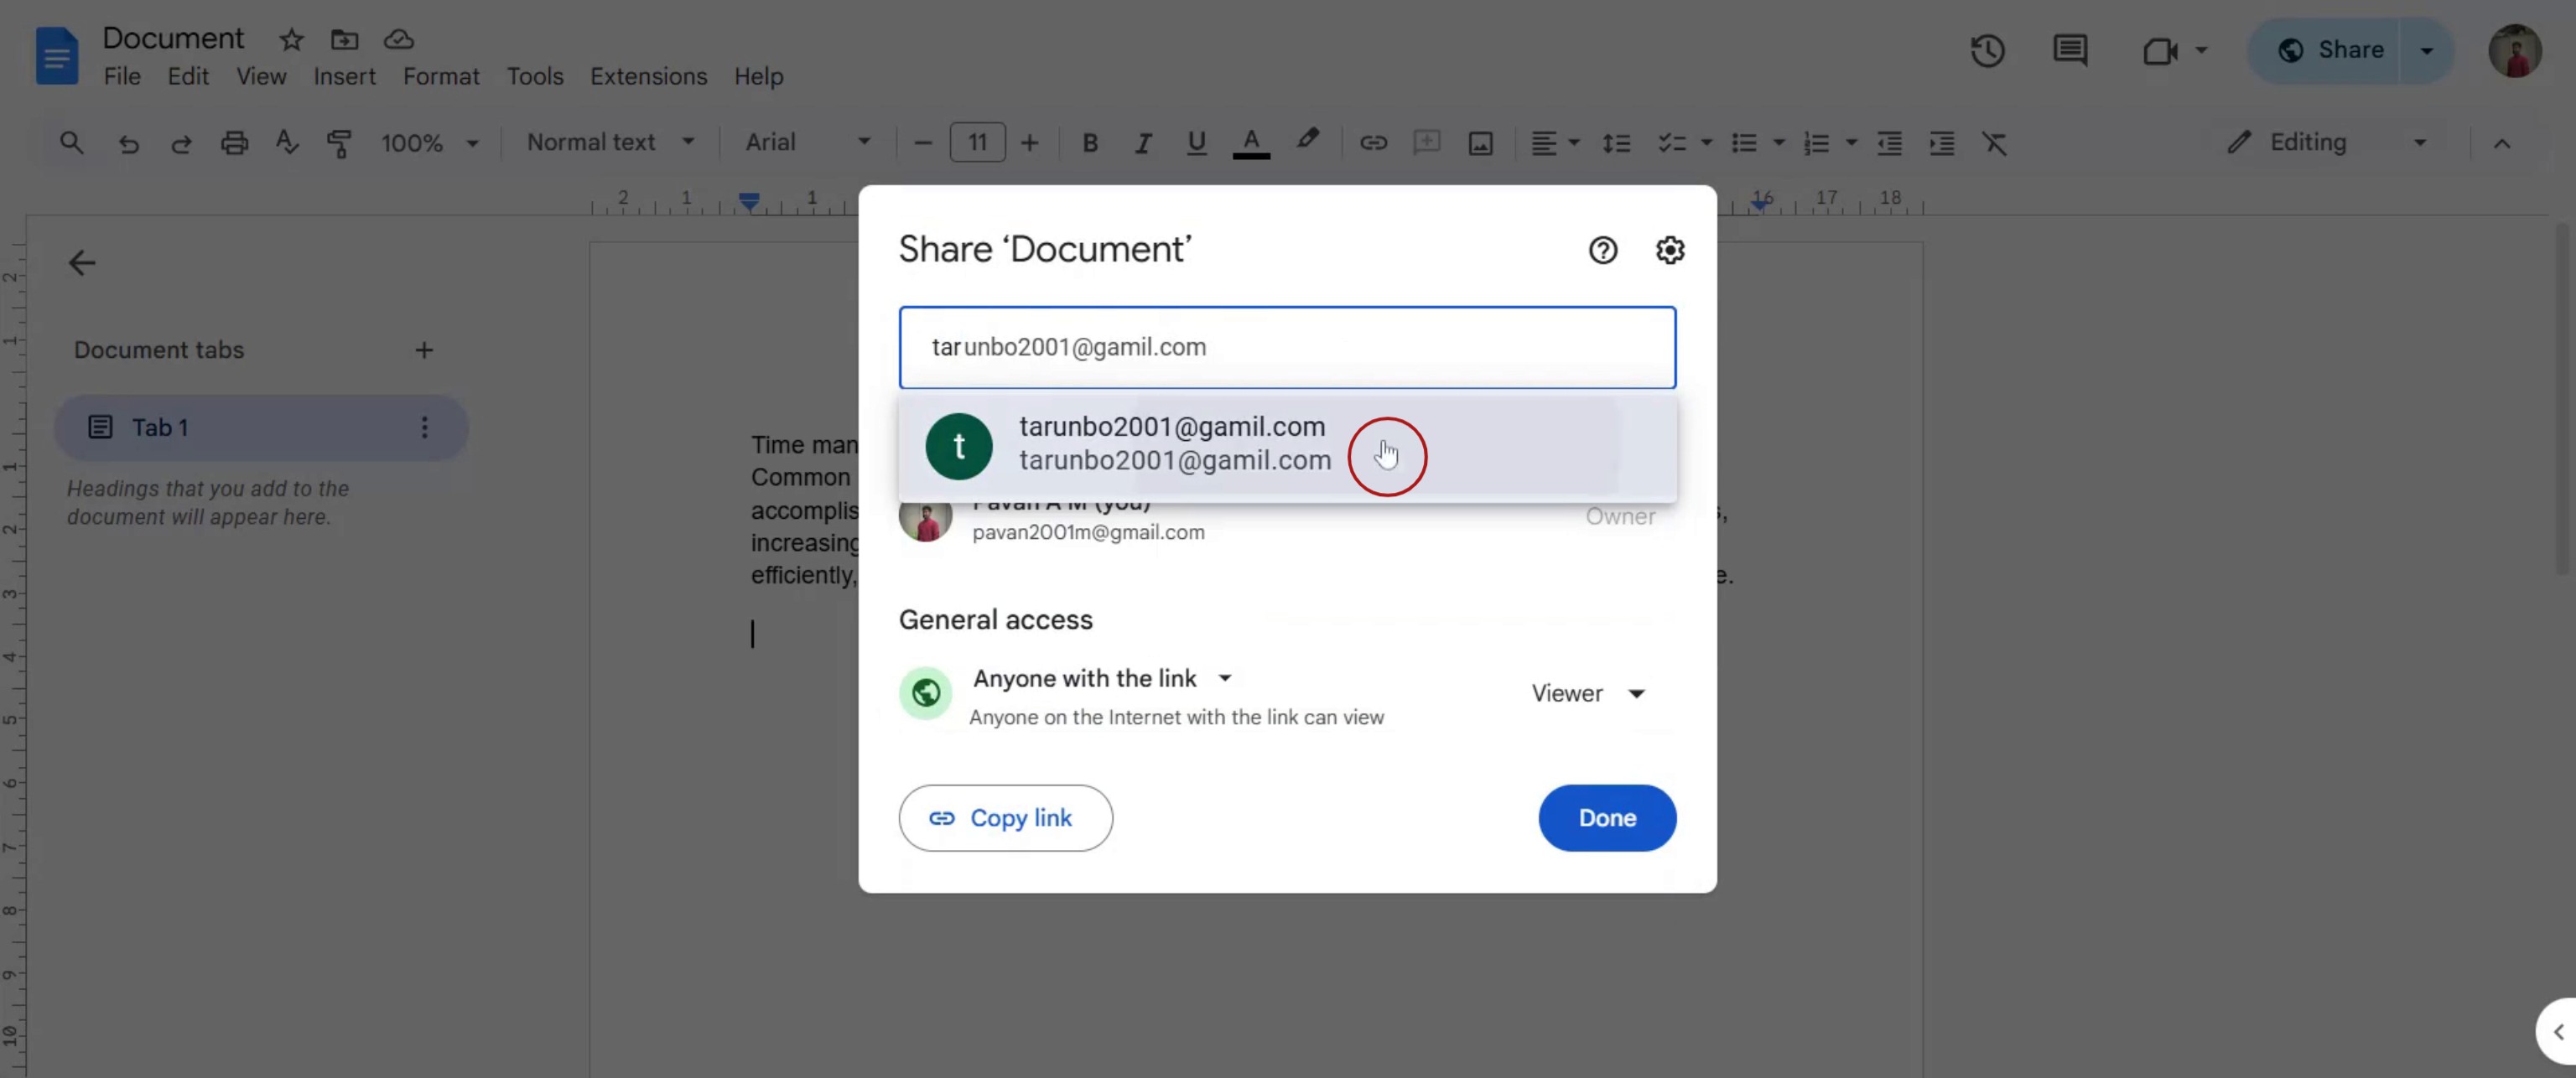
Task: Click the help question mark icon
Action: coord(1602,250)
